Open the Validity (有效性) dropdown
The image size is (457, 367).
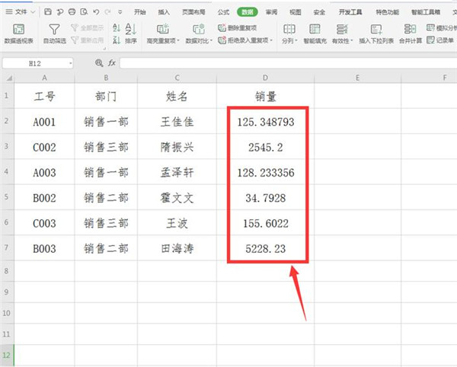pyautogui.click(x=341, y=39)
